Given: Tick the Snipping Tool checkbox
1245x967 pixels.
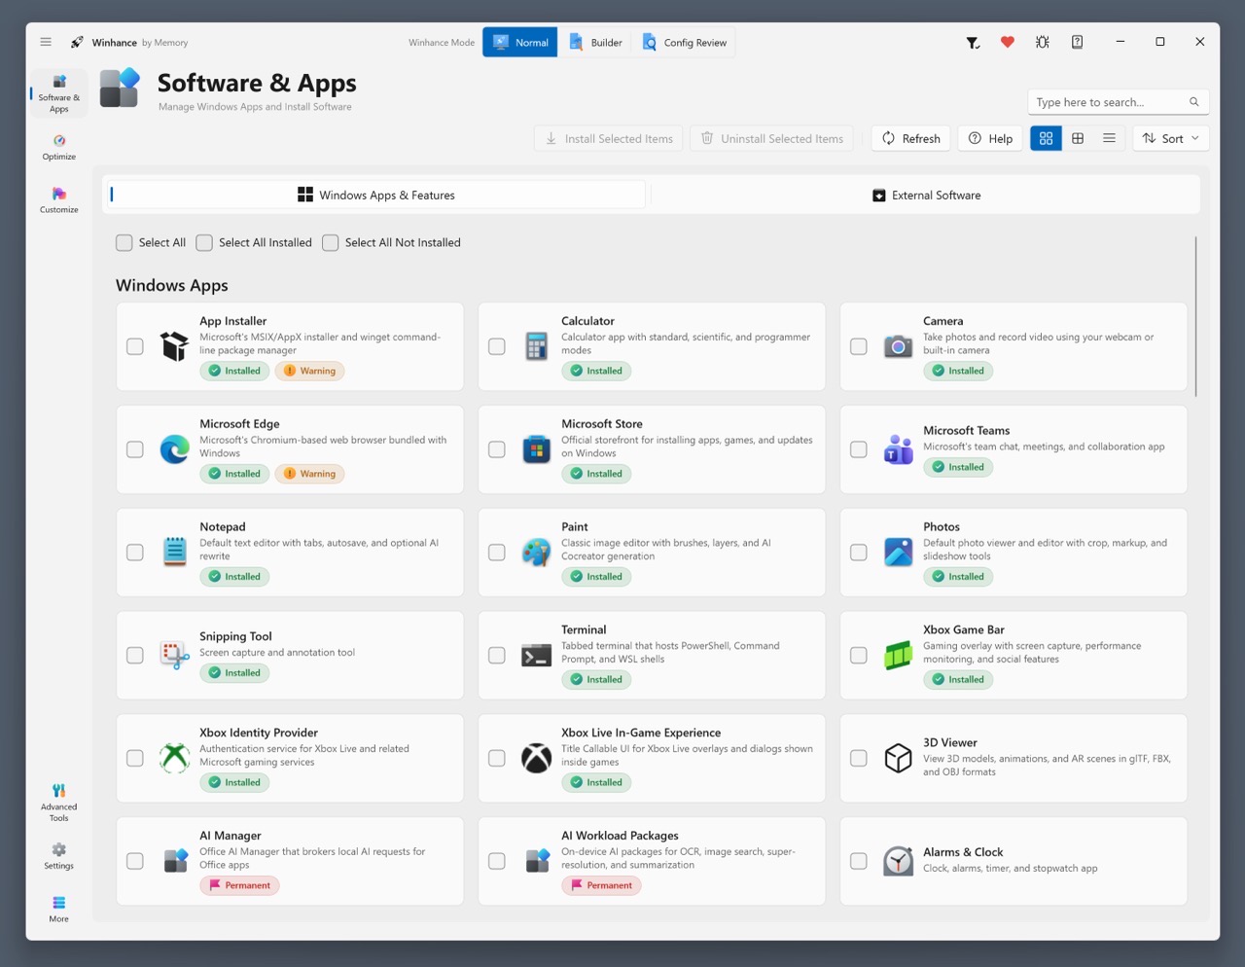Looking at the screenshot, I should coord(135,656).
